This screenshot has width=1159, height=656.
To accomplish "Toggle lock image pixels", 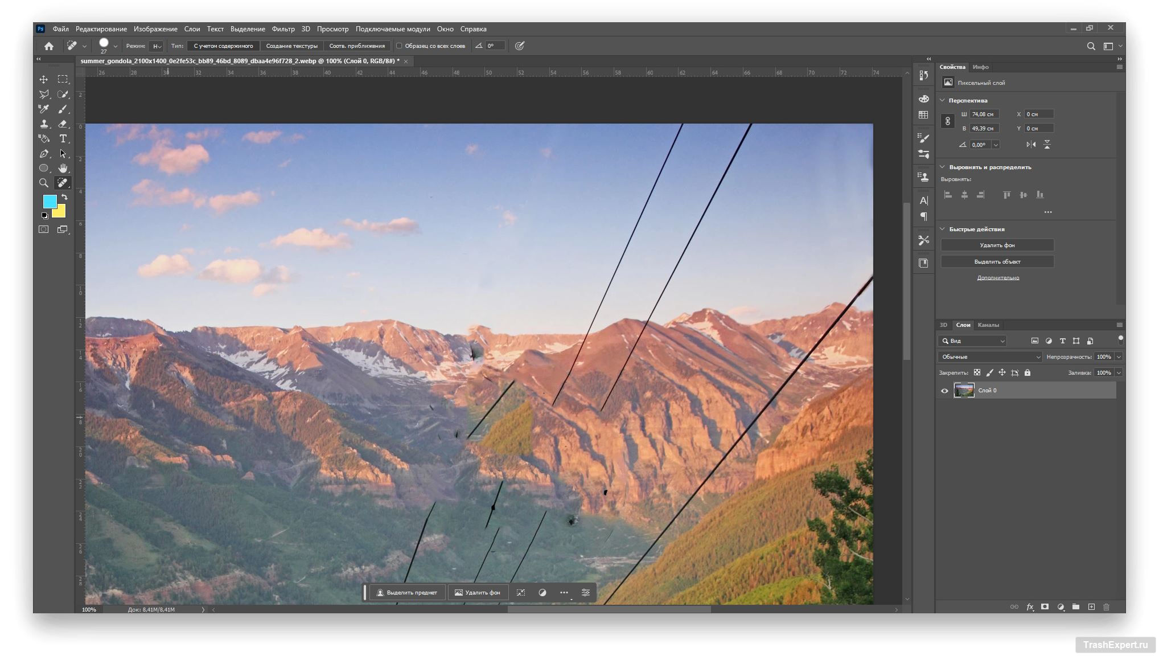I will point(989,373).
